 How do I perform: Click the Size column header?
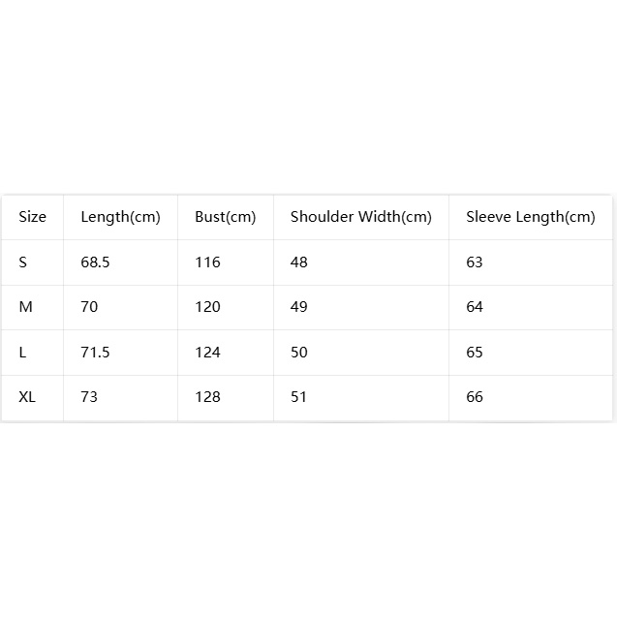32,217
